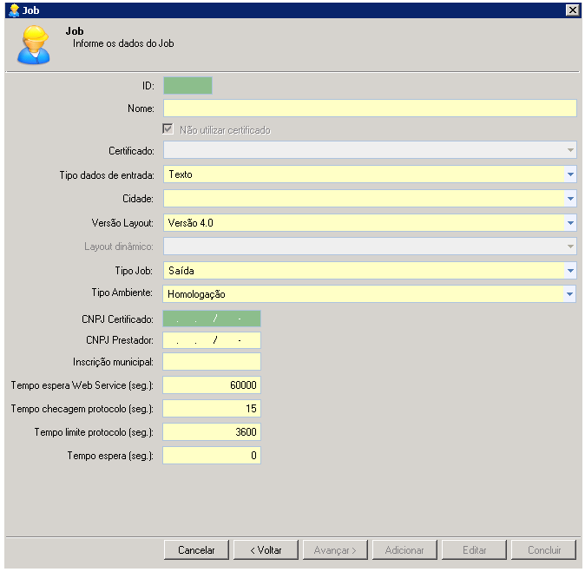Focus the Nome text field
Screen dimensions: 585x572
click(370, 108)
